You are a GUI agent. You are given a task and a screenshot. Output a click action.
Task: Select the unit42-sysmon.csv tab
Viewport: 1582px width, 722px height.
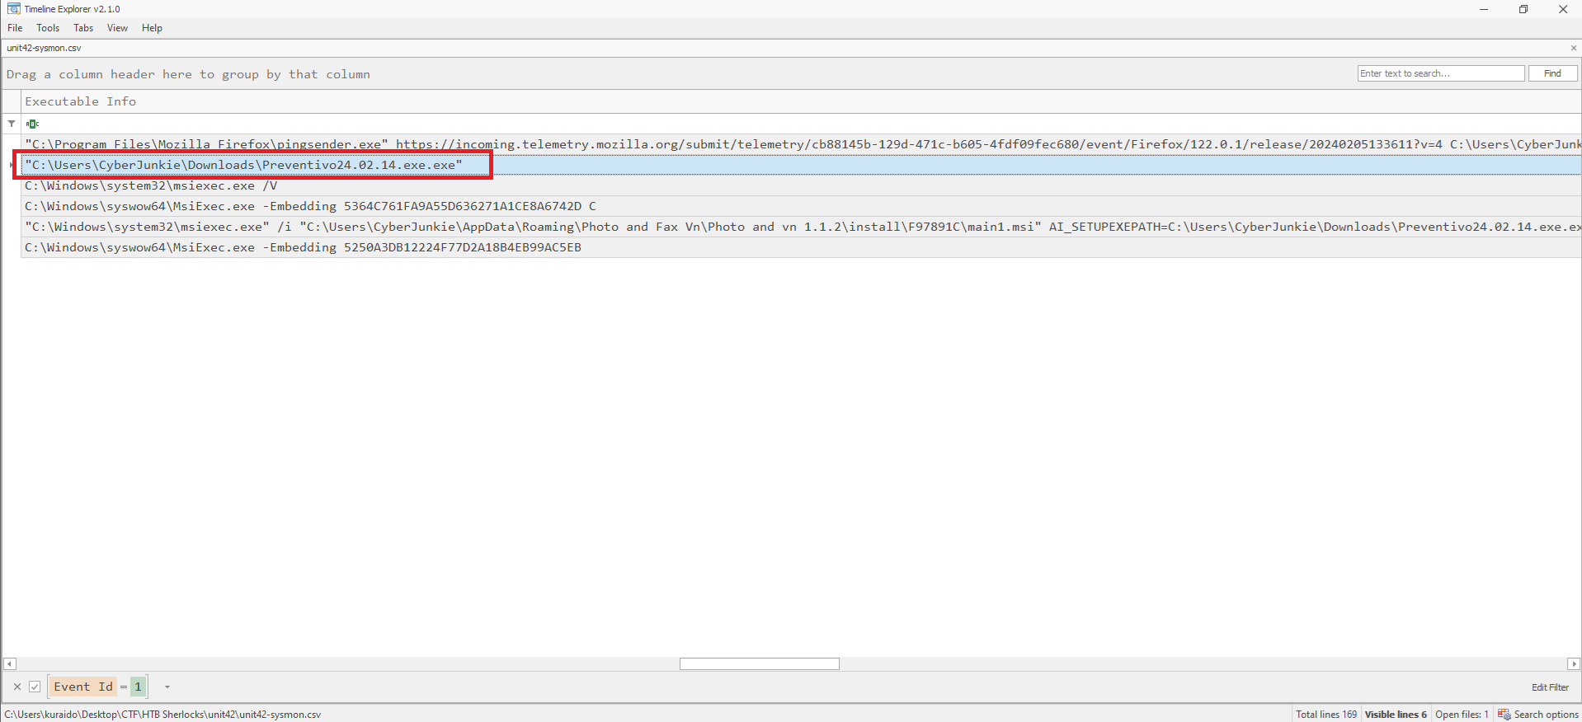click(x=45, y=48)
